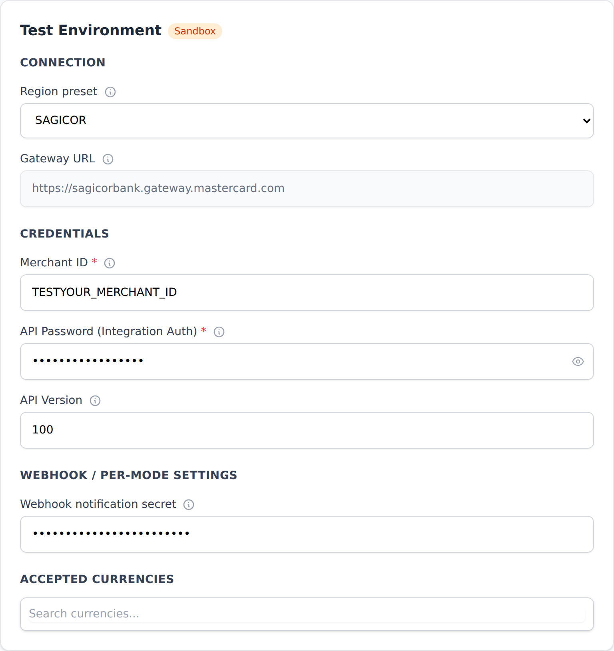Click the Sandbox badge
This screenshot has height=651, width=614.
pos(195,31)
